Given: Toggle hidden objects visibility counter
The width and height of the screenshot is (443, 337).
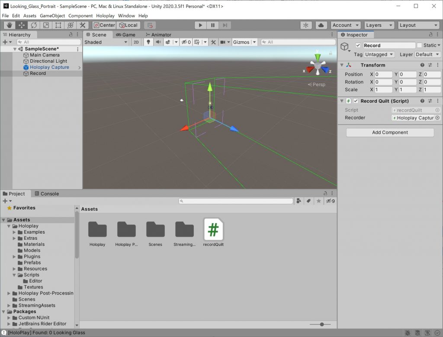Looking at the screenshot, I should click(186, 42).
